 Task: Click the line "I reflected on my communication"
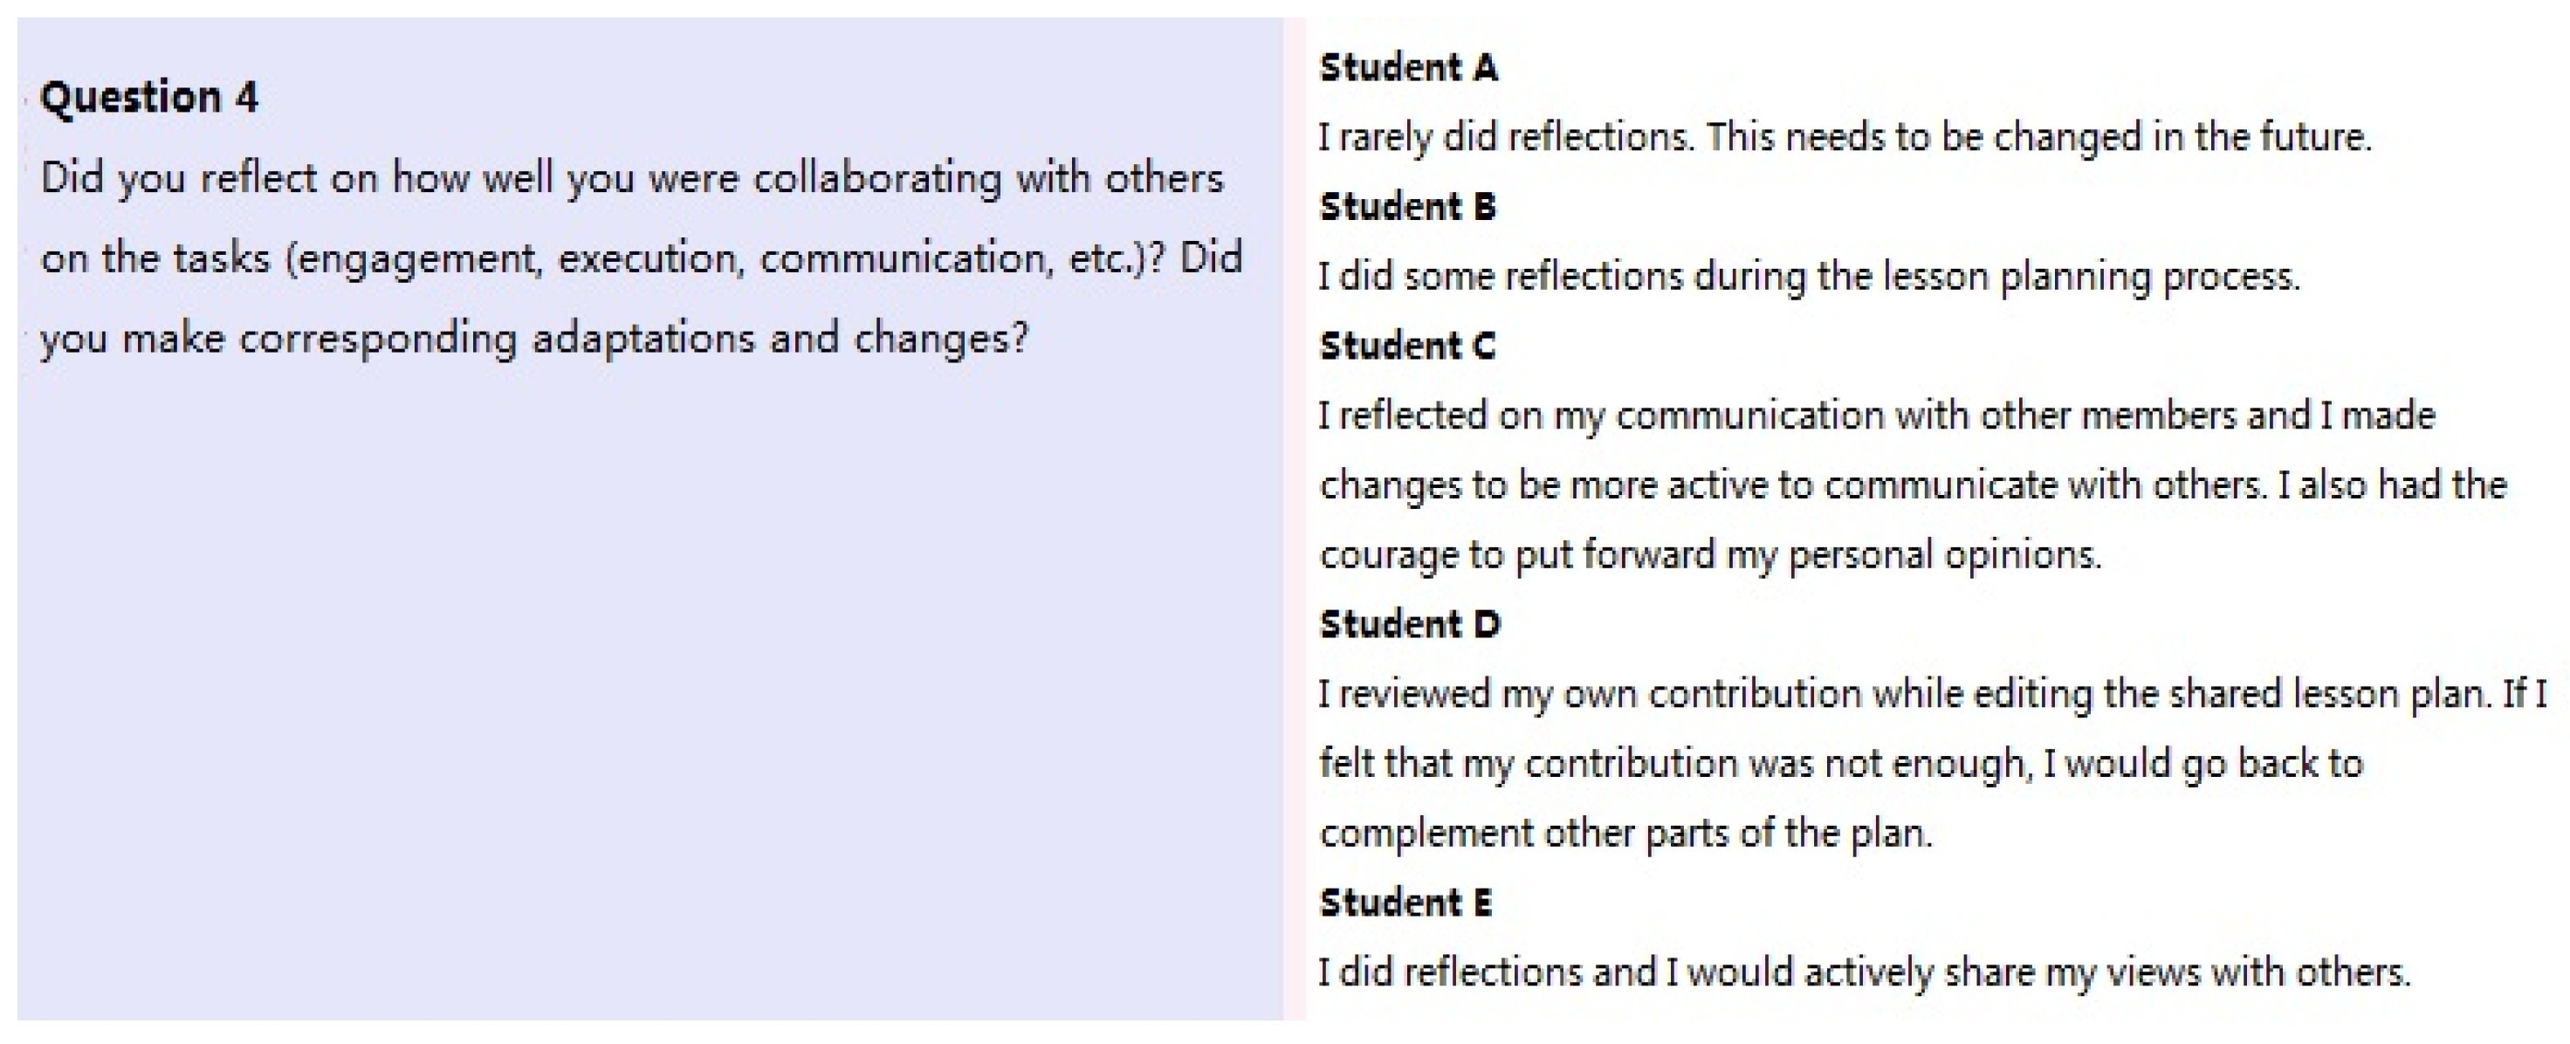[1876, 416]
